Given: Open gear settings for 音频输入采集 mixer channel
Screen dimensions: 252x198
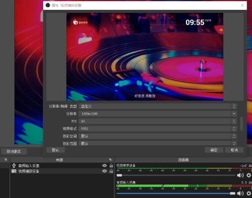Looking at the screenshot, I should tap(249, 193).
